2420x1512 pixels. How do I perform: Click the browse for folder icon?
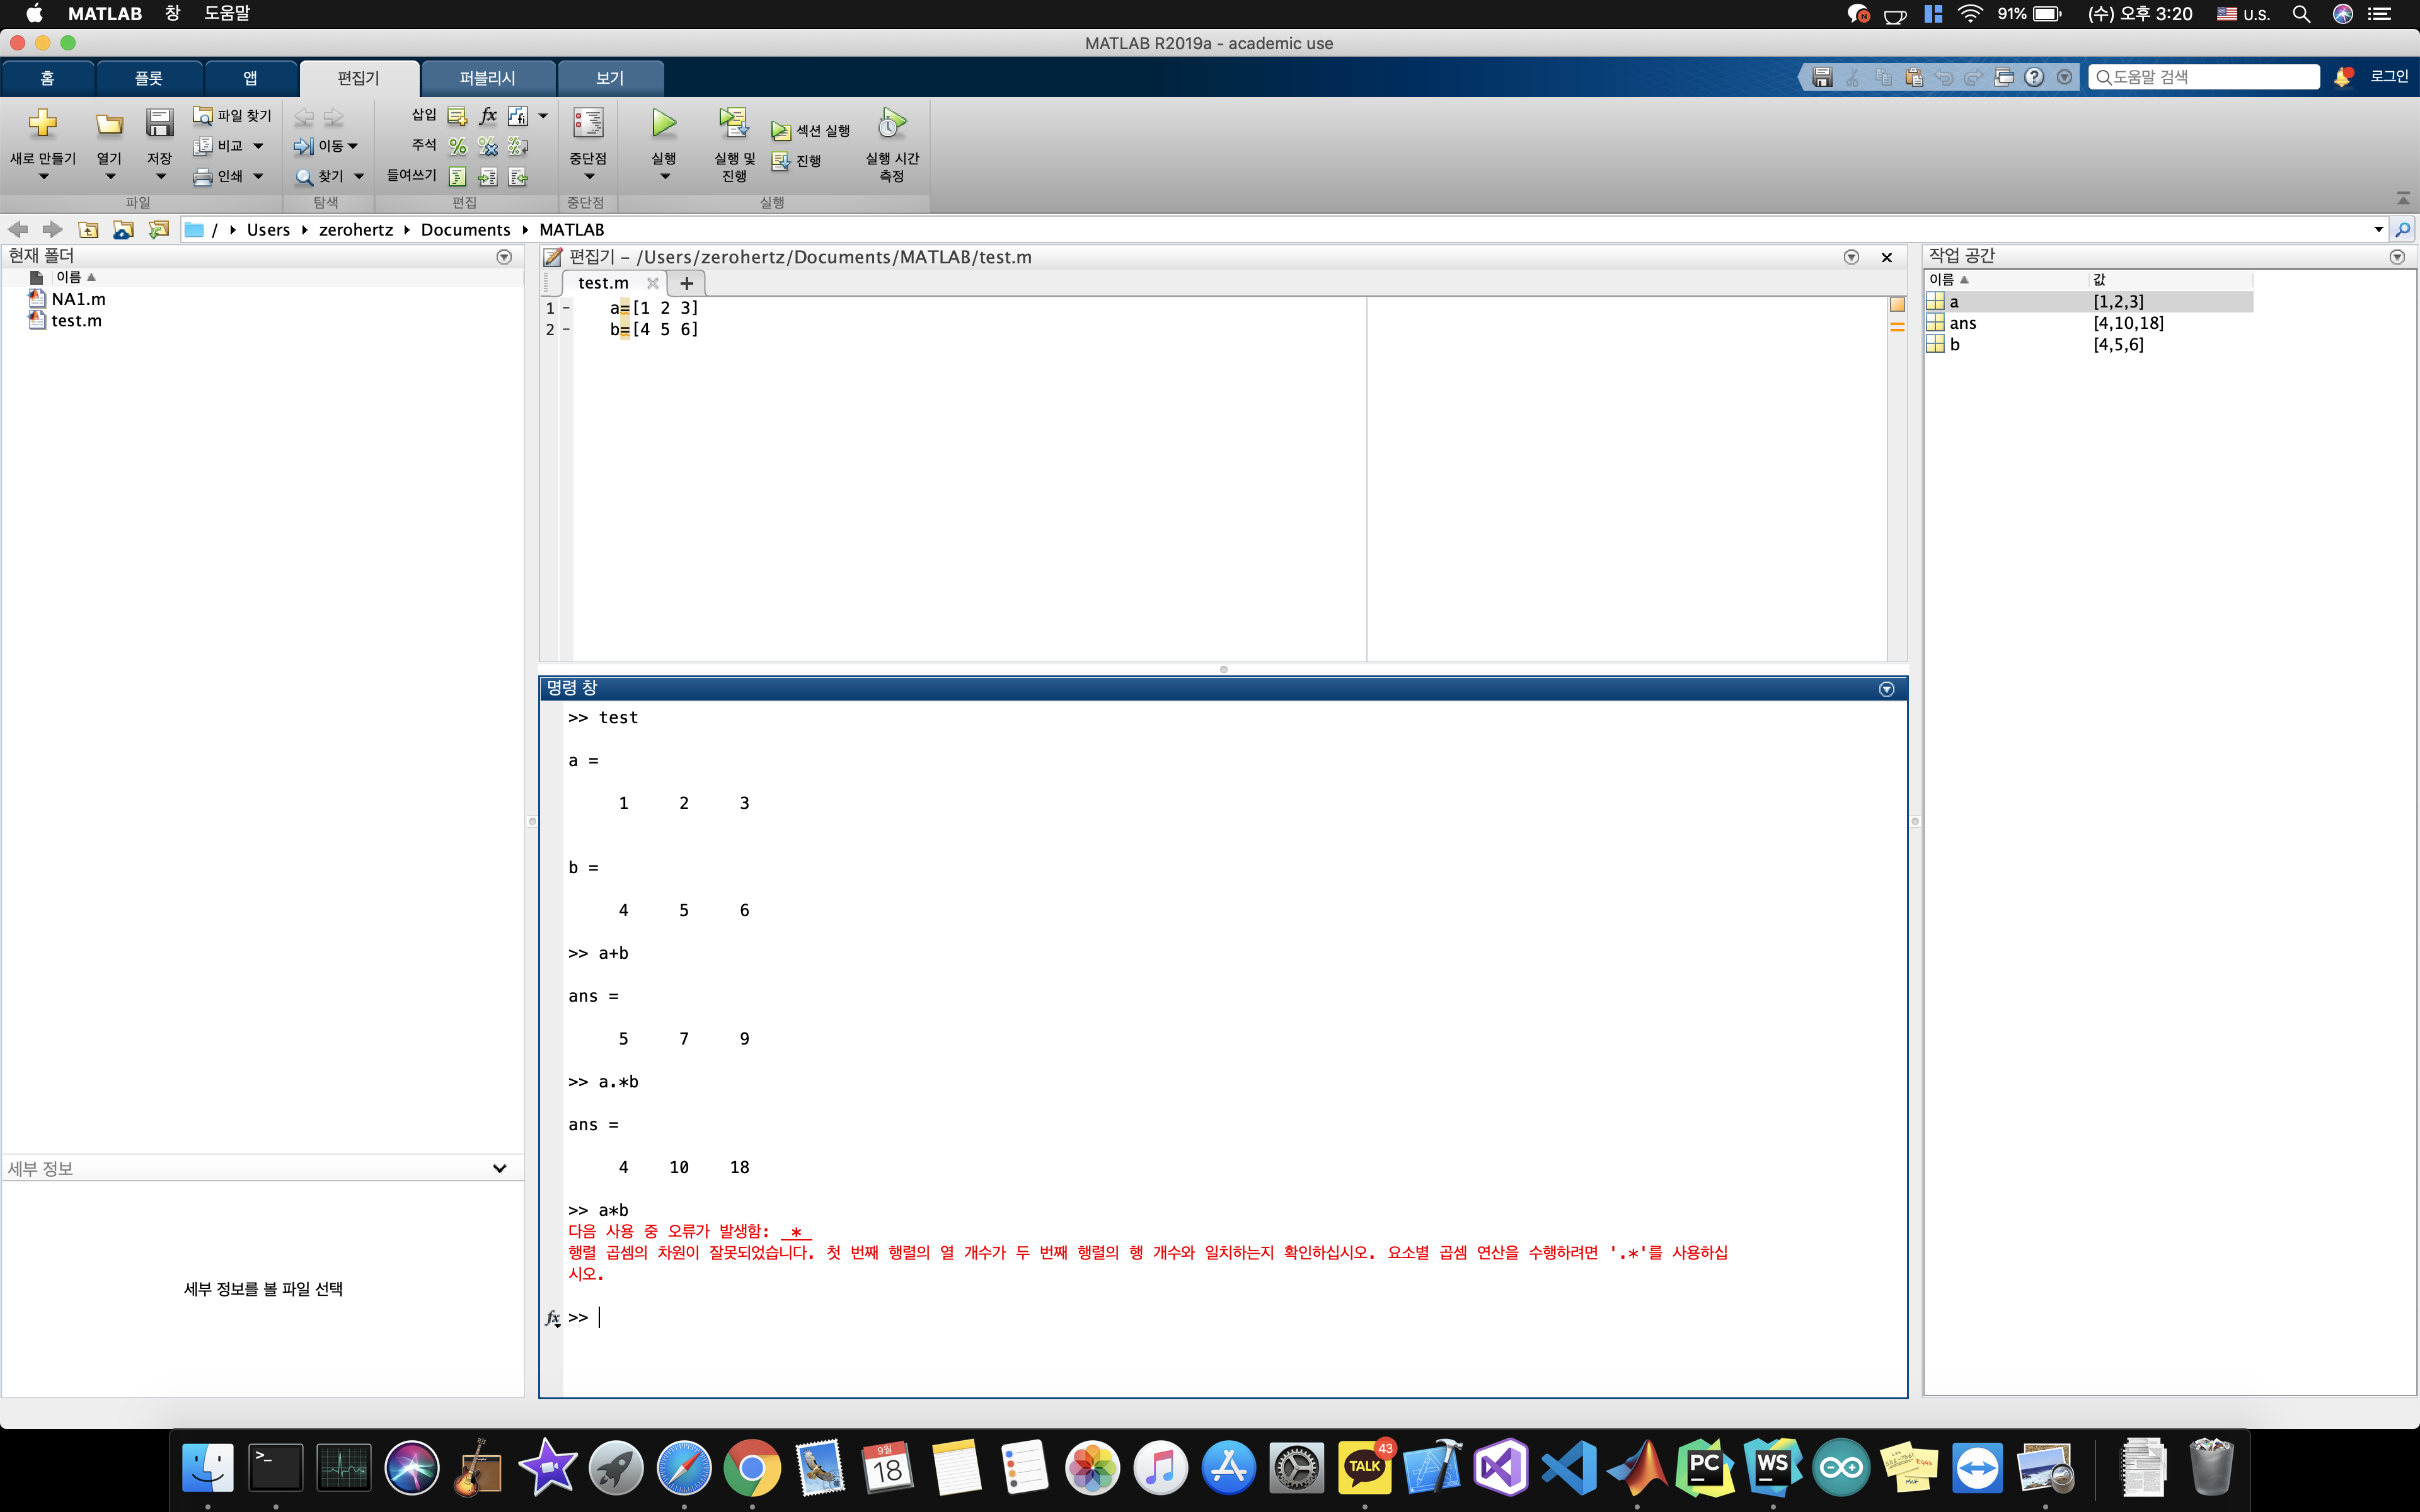pyautogui.click(x=123, y=230)
